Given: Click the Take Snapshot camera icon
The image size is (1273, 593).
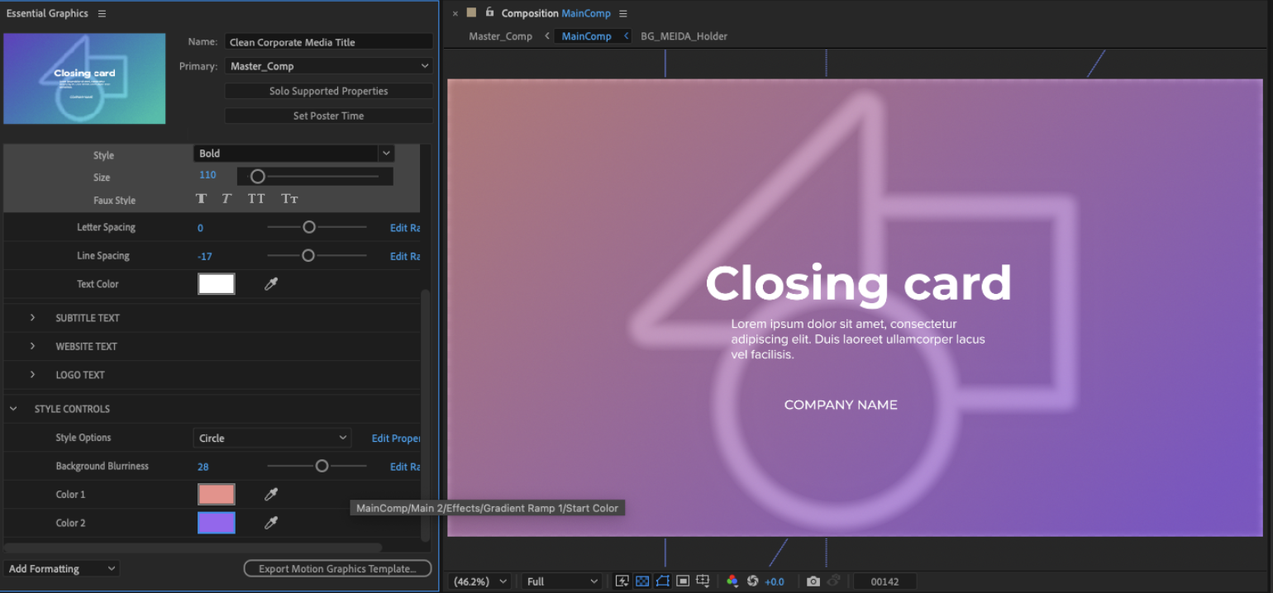Looking at the screenshot, I should [813, 581].
